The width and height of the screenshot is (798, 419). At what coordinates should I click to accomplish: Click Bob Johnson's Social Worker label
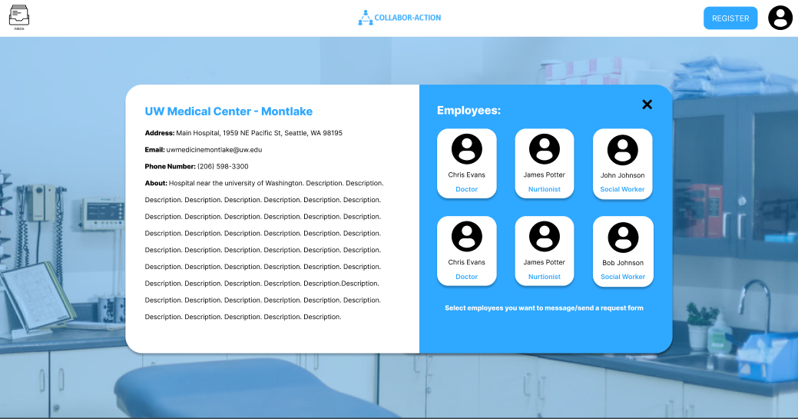point(623,277)
